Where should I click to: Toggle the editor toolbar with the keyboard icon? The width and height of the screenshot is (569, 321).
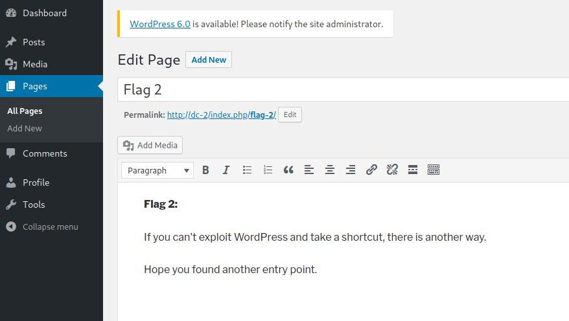pyautogui.click(x=434, y=170)
